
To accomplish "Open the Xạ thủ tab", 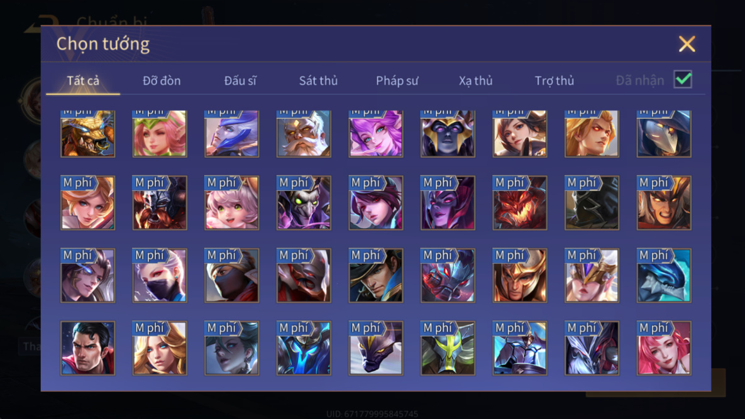I will (x=475, y=80).
